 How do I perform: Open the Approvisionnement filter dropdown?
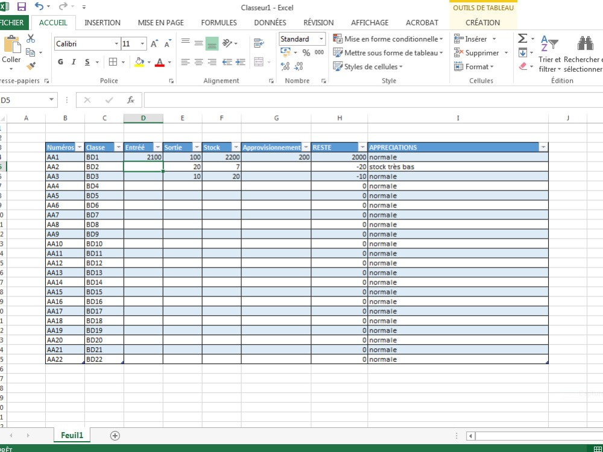coord(306,148)
